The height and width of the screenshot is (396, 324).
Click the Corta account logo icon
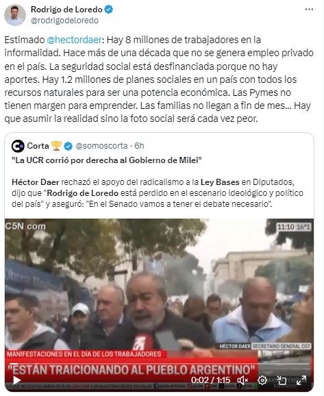pyautogui.click(x=18, y=146)
